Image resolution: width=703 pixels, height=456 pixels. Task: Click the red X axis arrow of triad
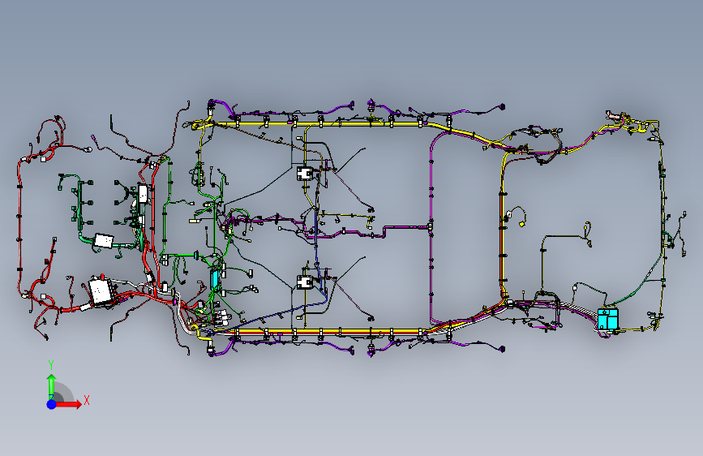[x=69, y=404]
